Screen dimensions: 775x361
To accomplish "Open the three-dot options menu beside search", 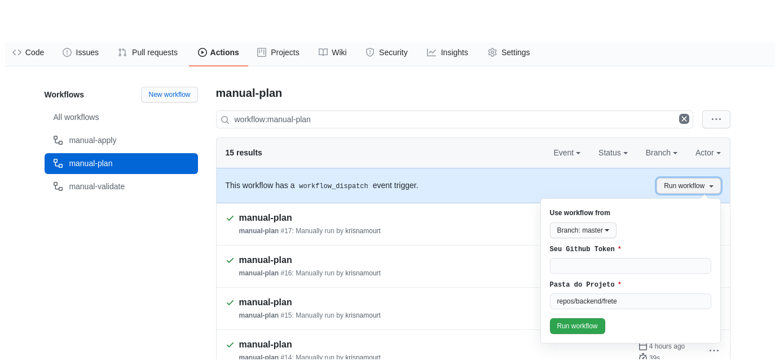I will pos(716,119).
